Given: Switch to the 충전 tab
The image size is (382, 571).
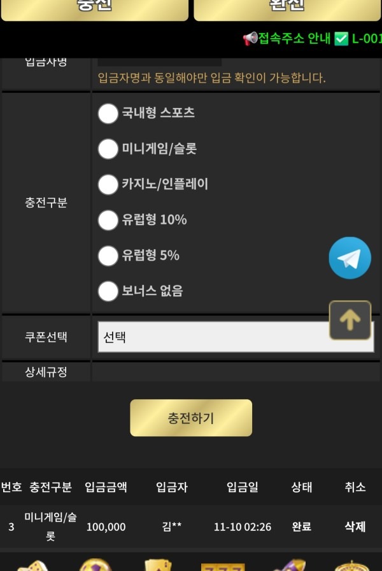Looking at the screenshot, I should pos(94,6).
